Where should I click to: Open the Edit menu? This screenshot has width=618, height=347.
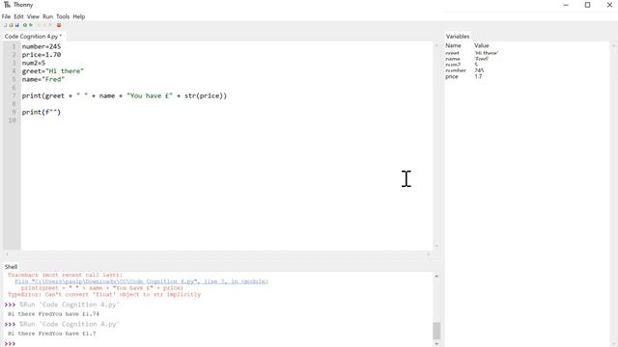18,16
